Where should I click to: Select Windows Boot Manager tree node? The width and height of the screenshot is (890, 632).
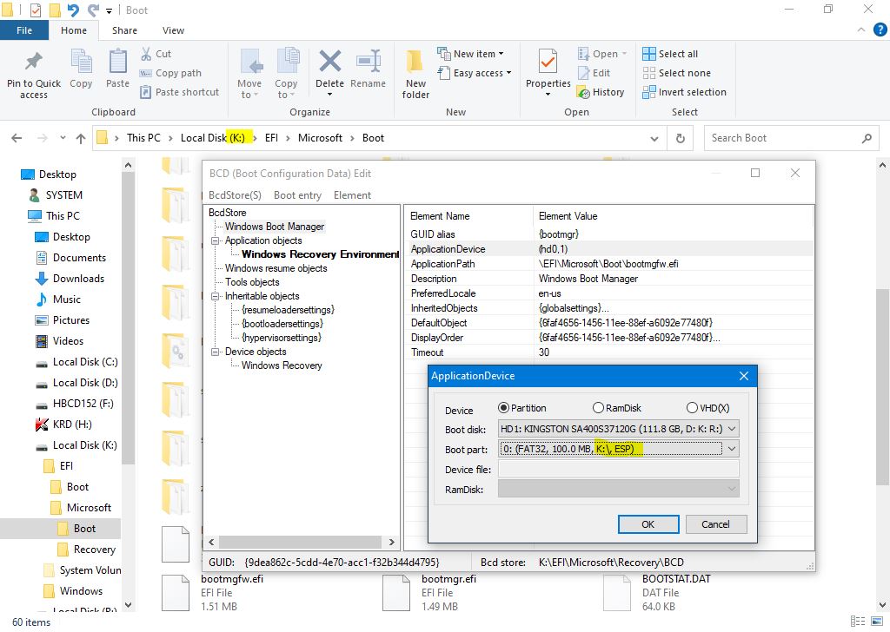tap(274, 227)
